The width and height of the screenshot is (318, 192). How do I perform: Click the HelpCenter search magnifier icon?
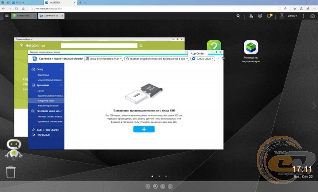click(141, 46)
